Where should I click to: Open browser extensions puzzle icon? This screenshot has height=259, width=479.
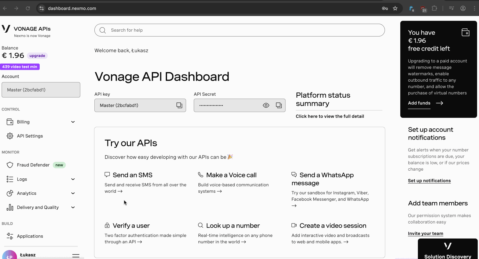(434, 8)
